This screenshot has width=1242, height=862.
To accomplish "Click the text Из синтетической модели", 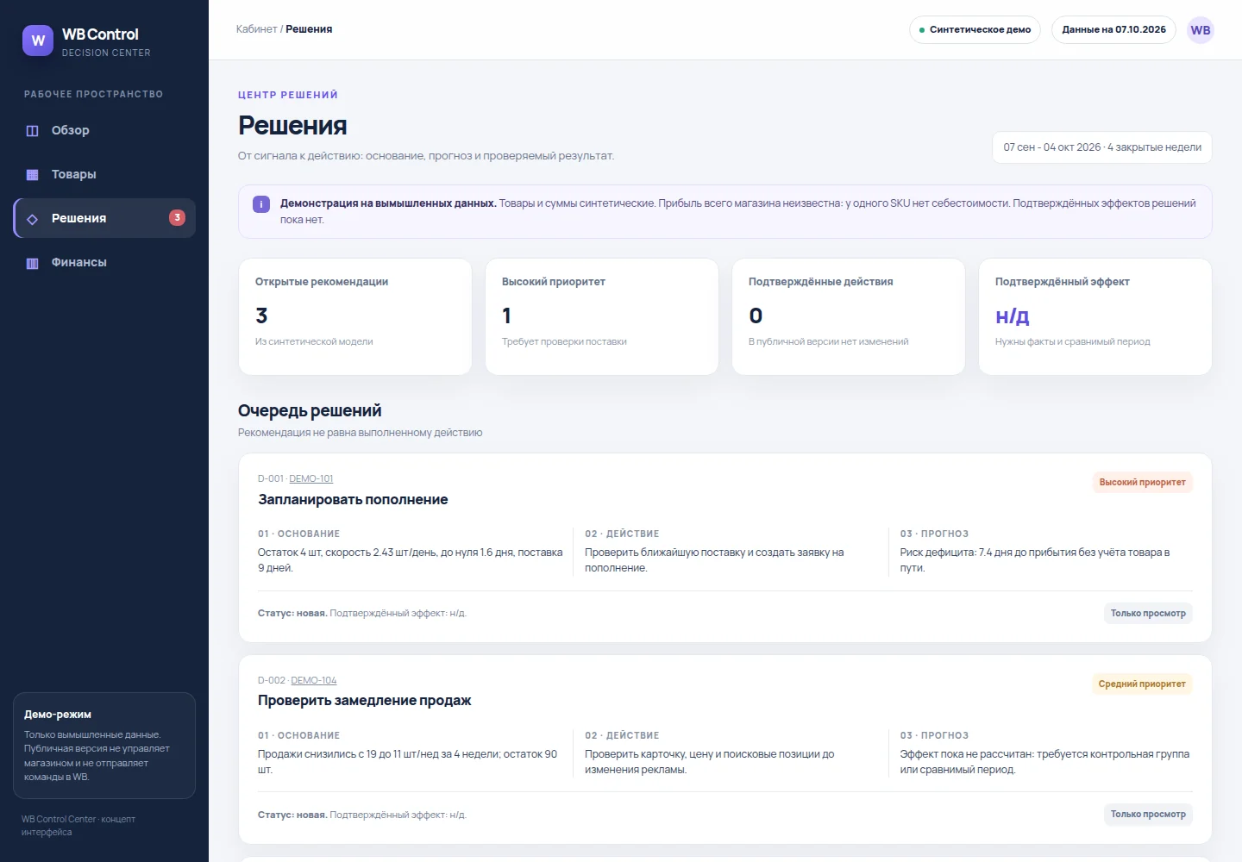I will 314,342.
